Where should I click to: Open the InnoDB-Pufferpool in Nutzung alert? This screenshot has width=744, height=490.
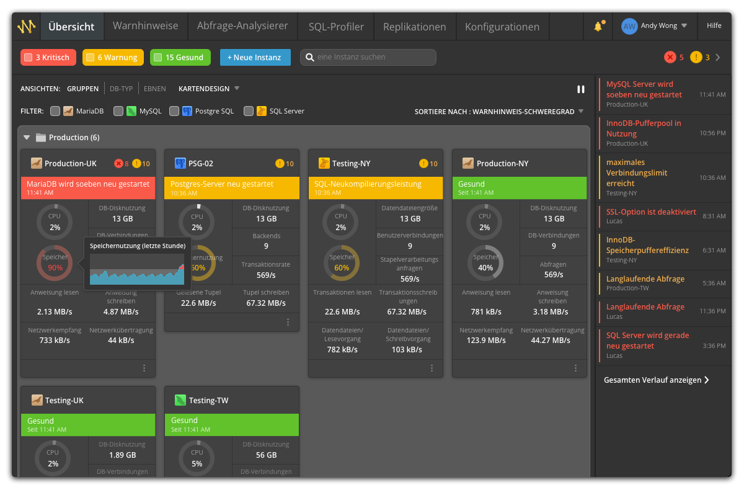pyautogui.click(x=663, y=133)
